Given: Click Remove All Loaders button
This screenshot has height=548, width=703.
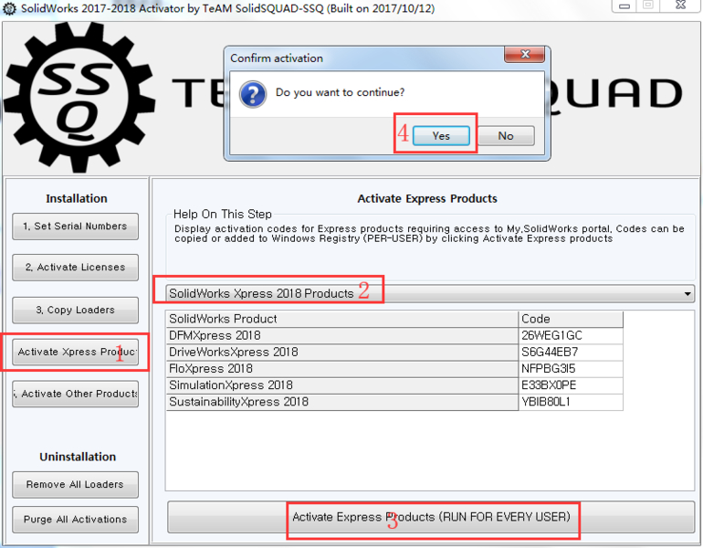Looking at the screenshot, I should (x=75, y=484).
